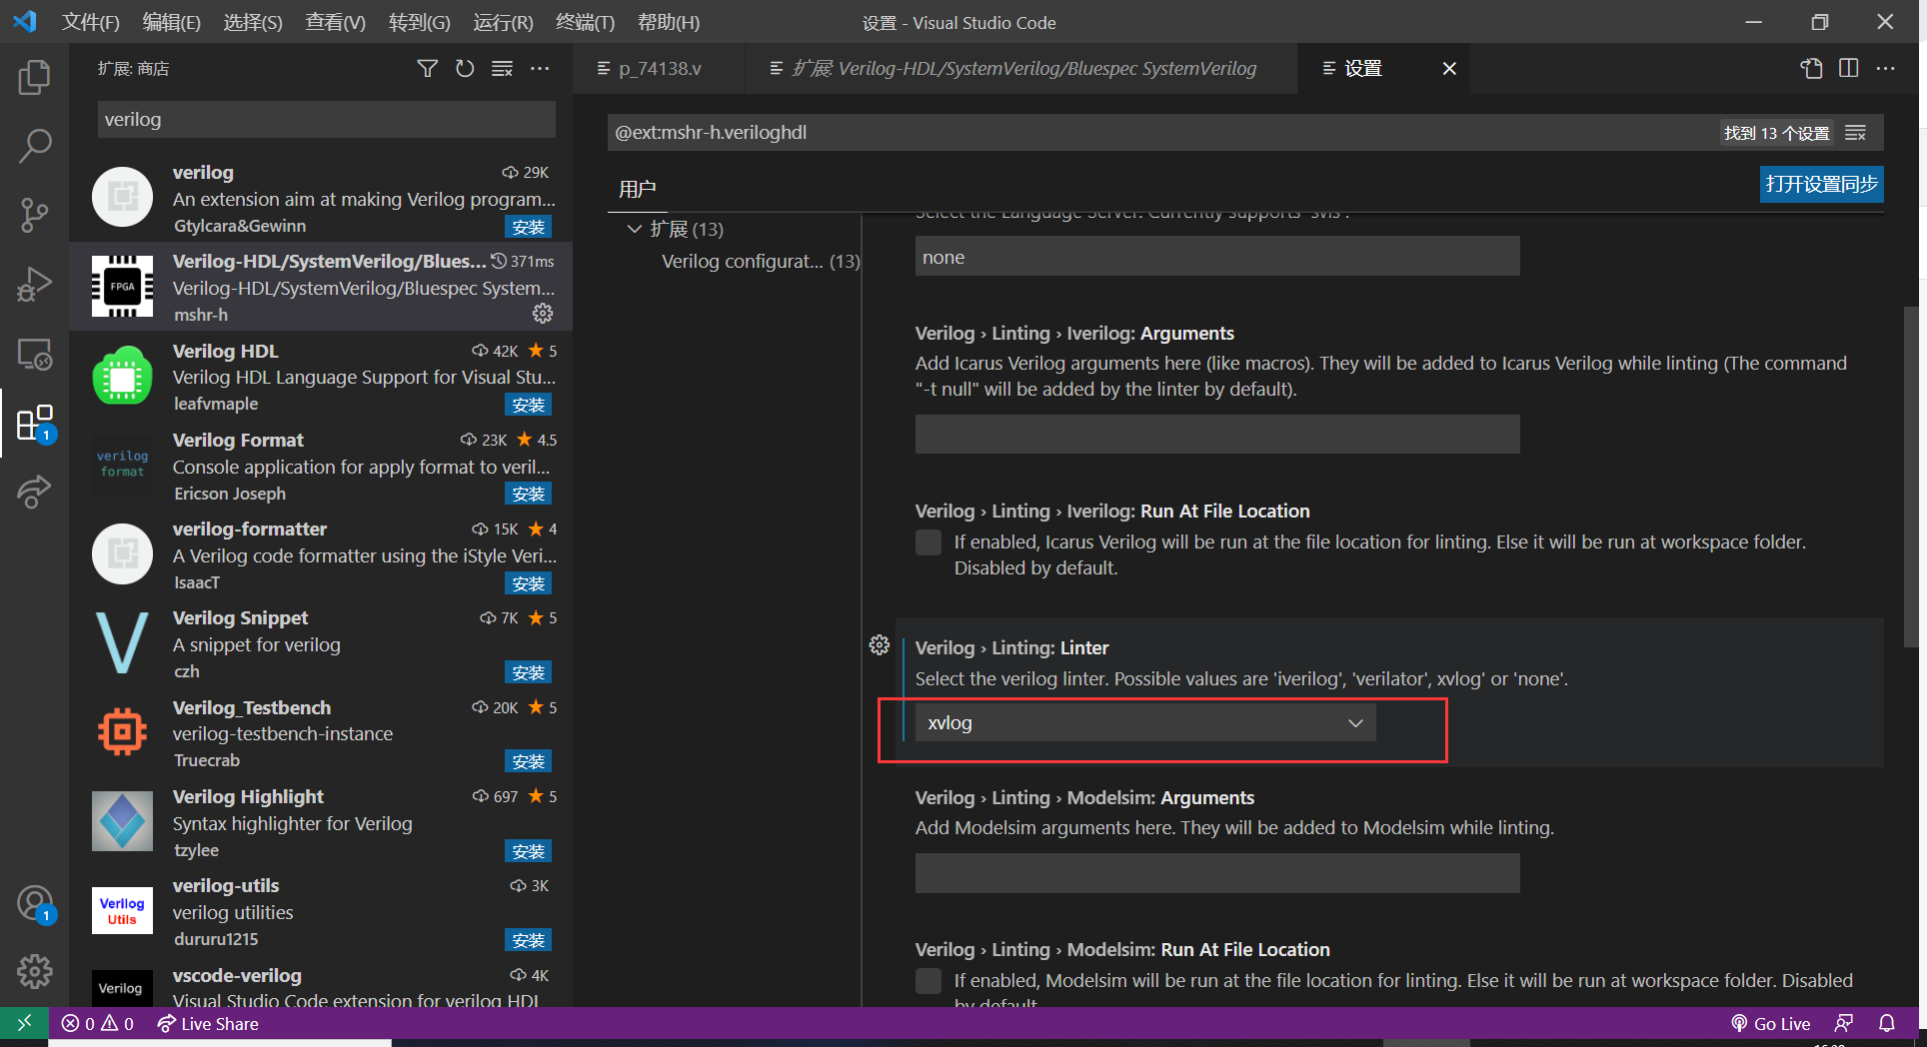Open gear for Linting Linter setting
The height and width of the screenshot is (1047, 1927).
880,645
